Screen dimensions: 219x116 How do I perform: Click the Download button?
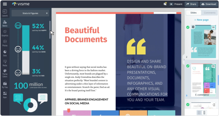click(209, 4)
